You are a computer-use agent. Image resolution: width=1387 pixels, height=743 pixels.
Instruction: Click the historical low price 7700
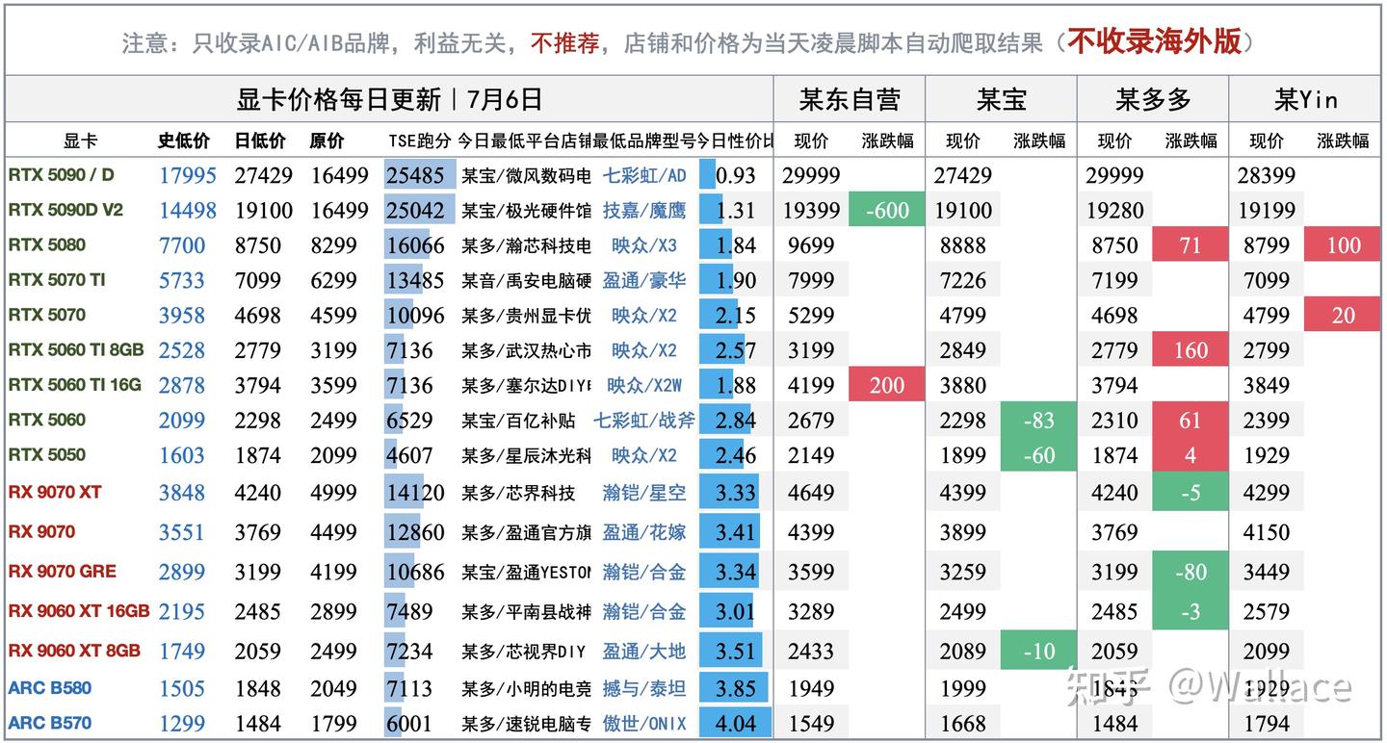click(182, 245)
